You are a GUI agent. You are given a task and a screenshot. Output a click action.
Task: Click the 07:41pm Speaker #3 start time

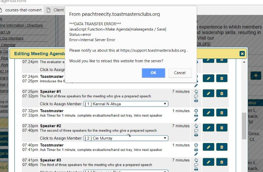click(30, 160)
